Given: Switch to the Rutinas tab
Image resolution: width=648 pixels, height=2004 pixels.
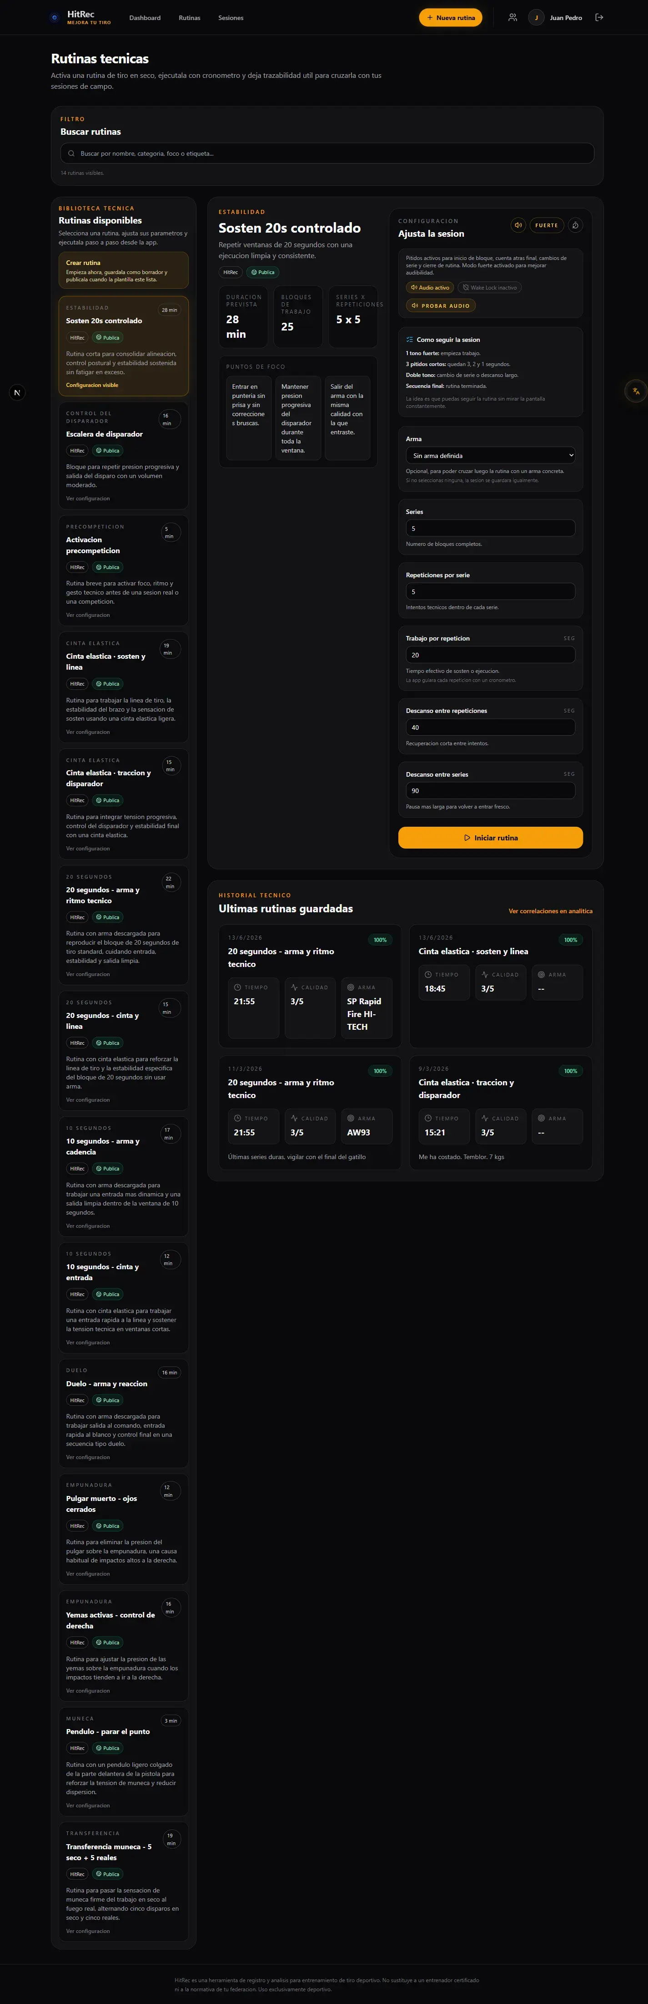Looking at the screenshot, I should pyautogui.click(x=190, y=17).
